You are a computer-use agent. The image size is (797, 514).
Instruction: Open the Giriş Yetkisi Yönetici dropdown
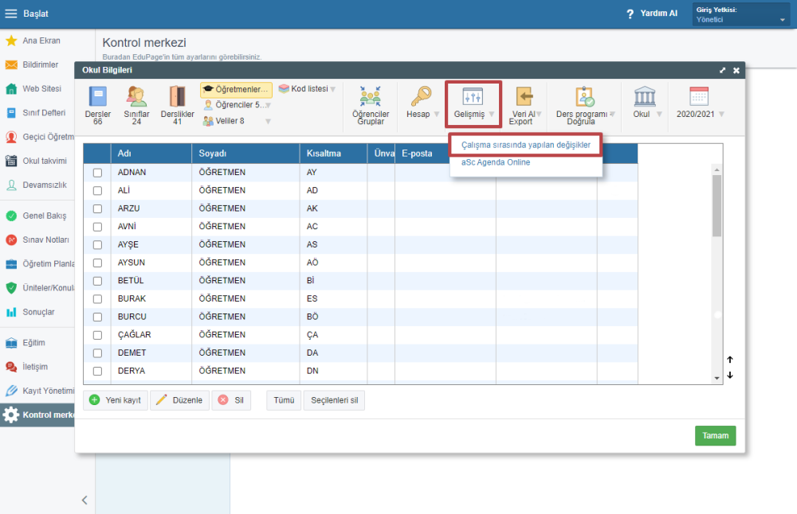740,14
